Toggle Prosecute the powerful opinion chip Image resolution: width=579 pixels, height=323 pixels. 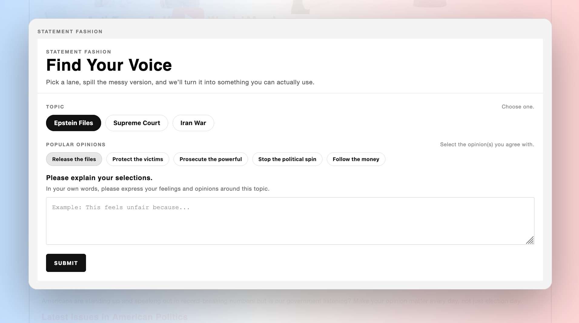pyautogui.click(x=211, y=159)
